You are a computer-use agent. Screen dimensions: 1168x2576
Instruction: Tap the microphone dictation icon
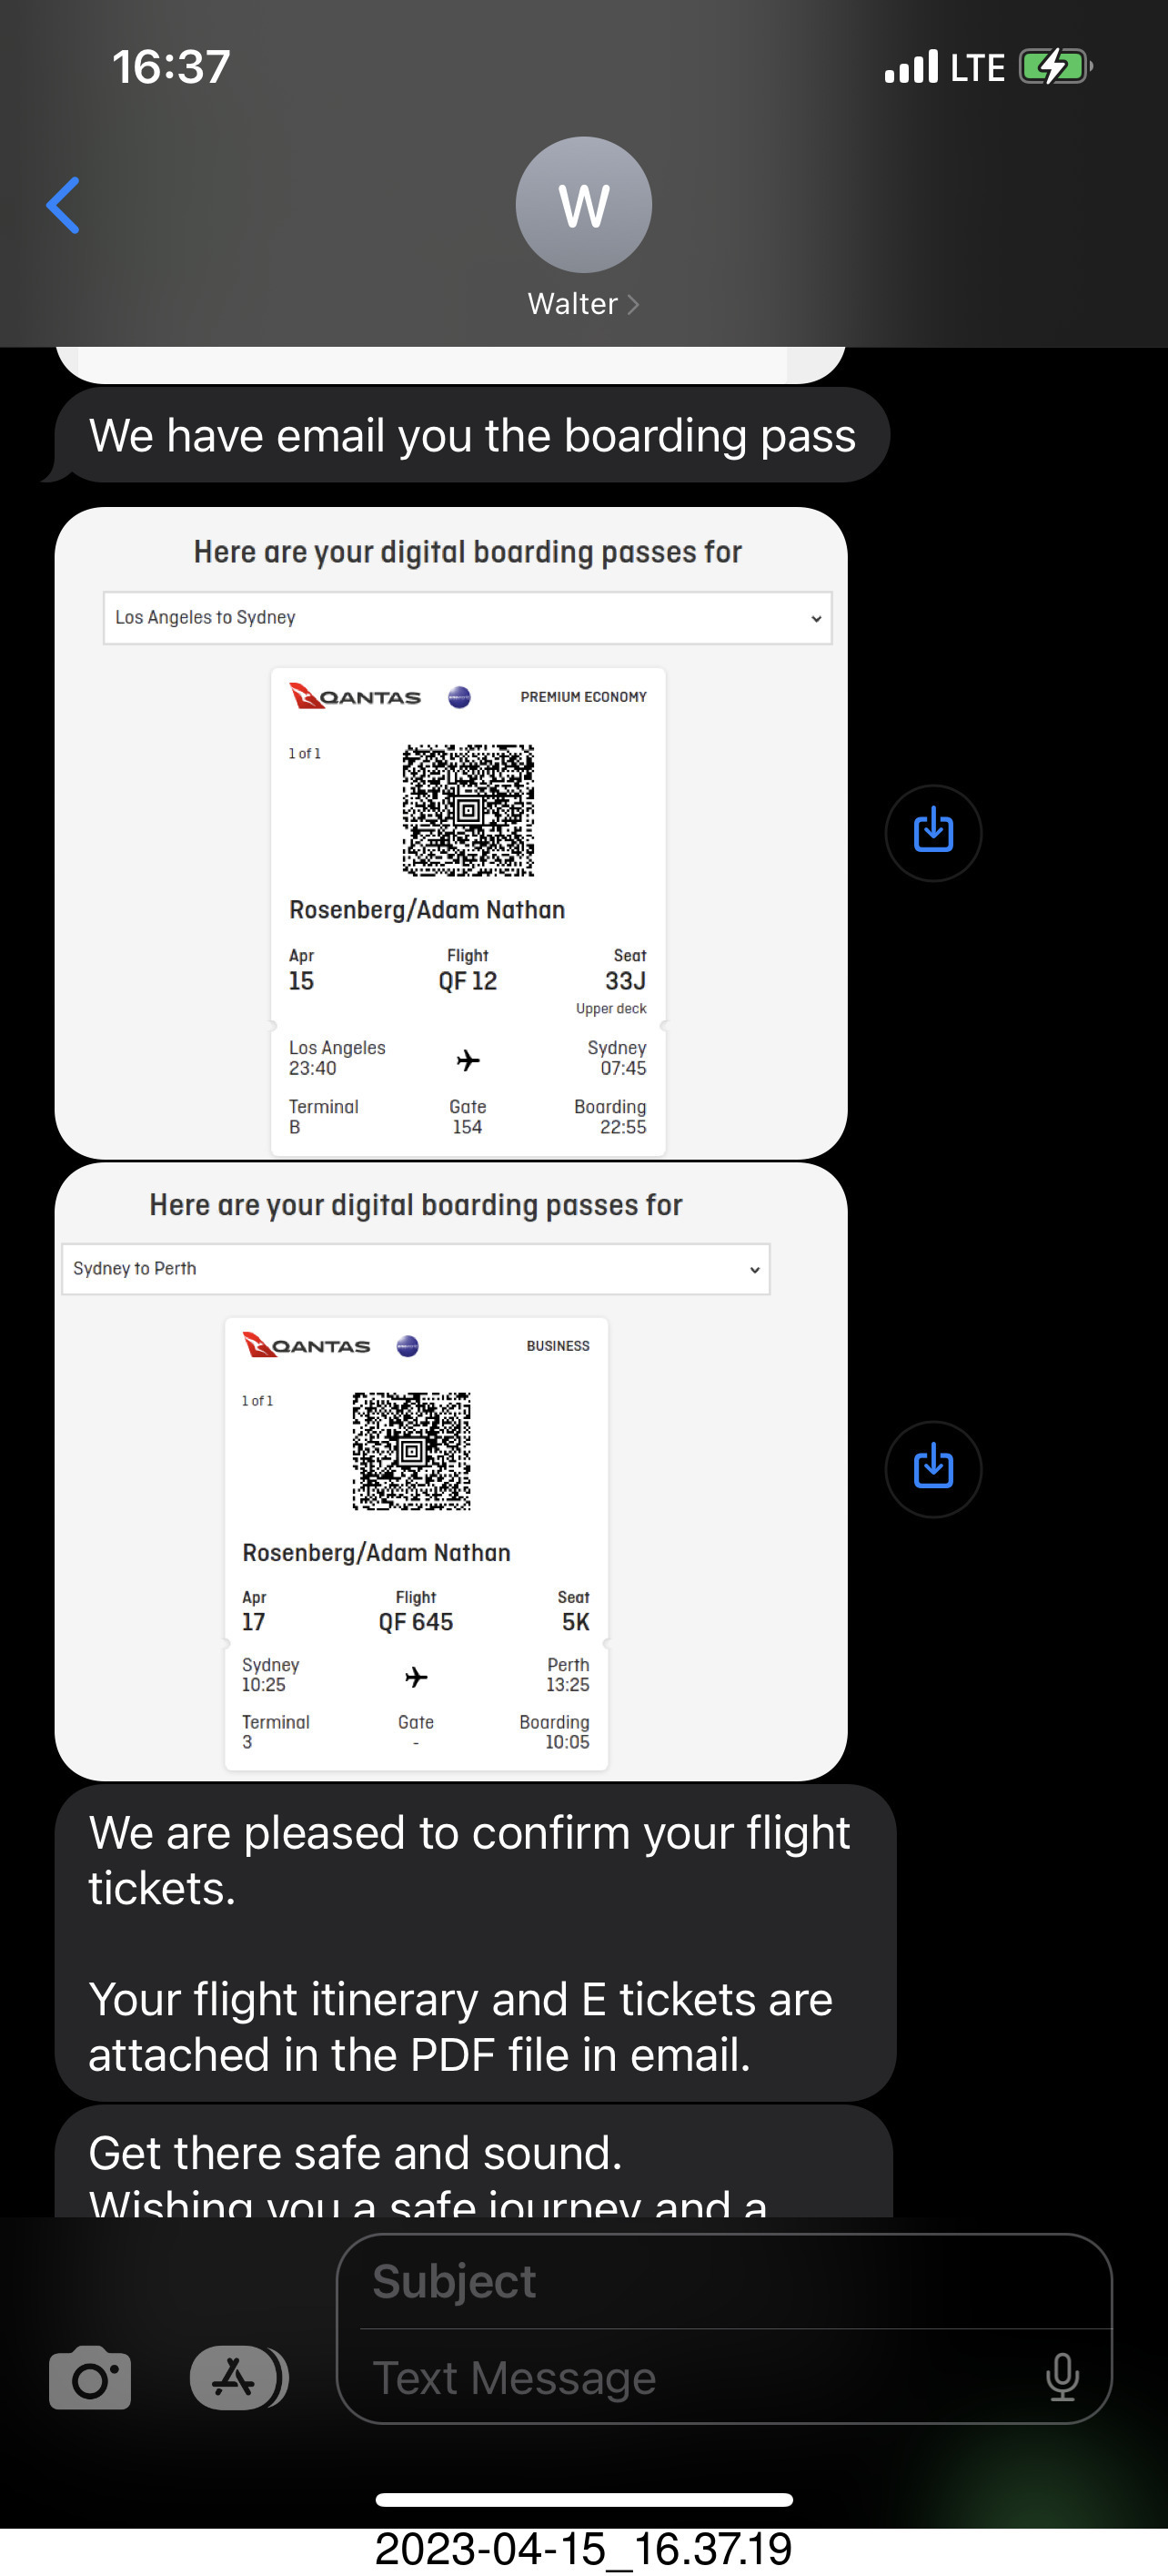pos(1061,2377)
